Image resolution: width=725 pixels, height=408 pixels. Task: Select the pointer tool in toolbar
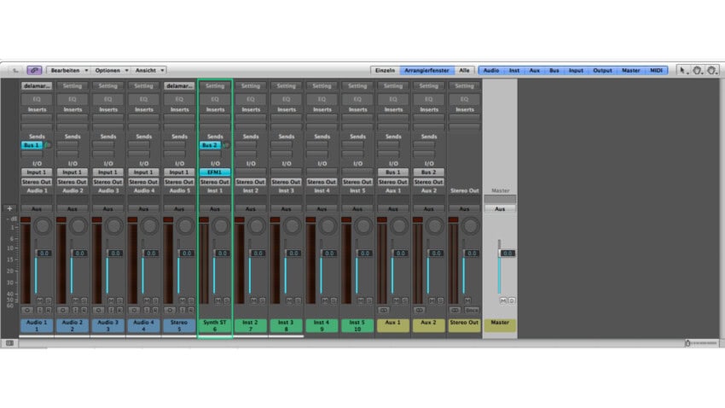(682, 70)
